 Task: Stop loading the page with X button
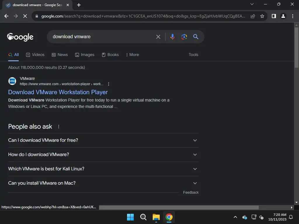point(25,16)
